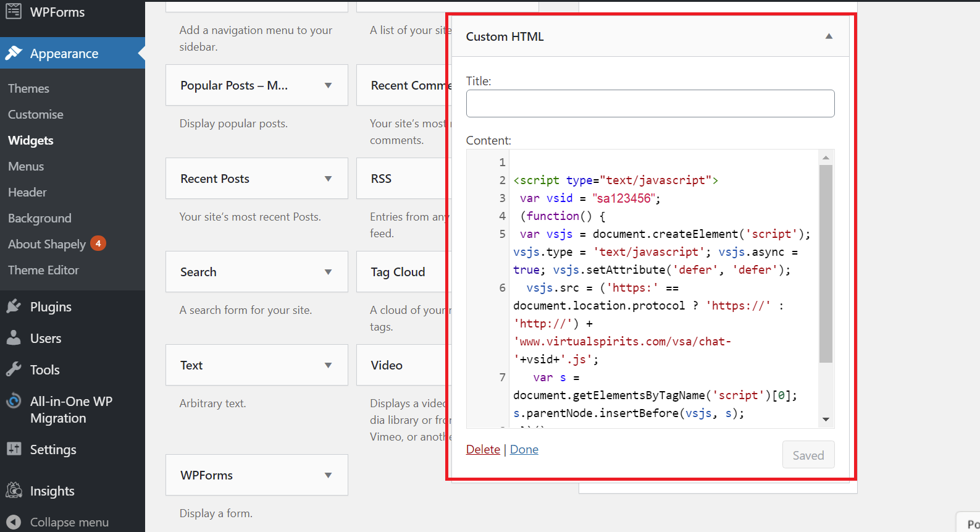Open the Theme Editor submenu item
Screen dimensions: 980x532
pos(43,270)
